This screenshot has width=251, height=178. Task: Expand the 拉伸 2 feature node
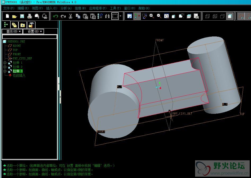click(5, 67)
